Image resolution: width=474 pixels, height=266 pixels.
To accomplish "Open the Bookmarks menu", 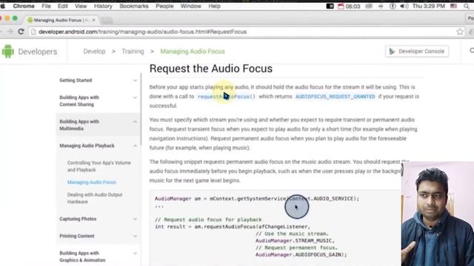I will coord(134,6).
